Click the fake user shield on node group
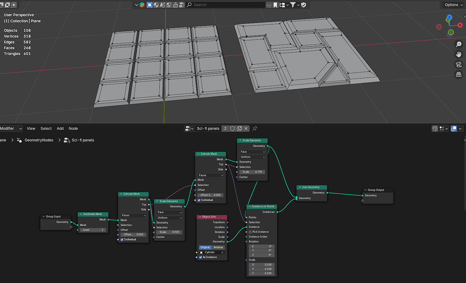This screenshot has width=466, height=283. click(232, 128)
